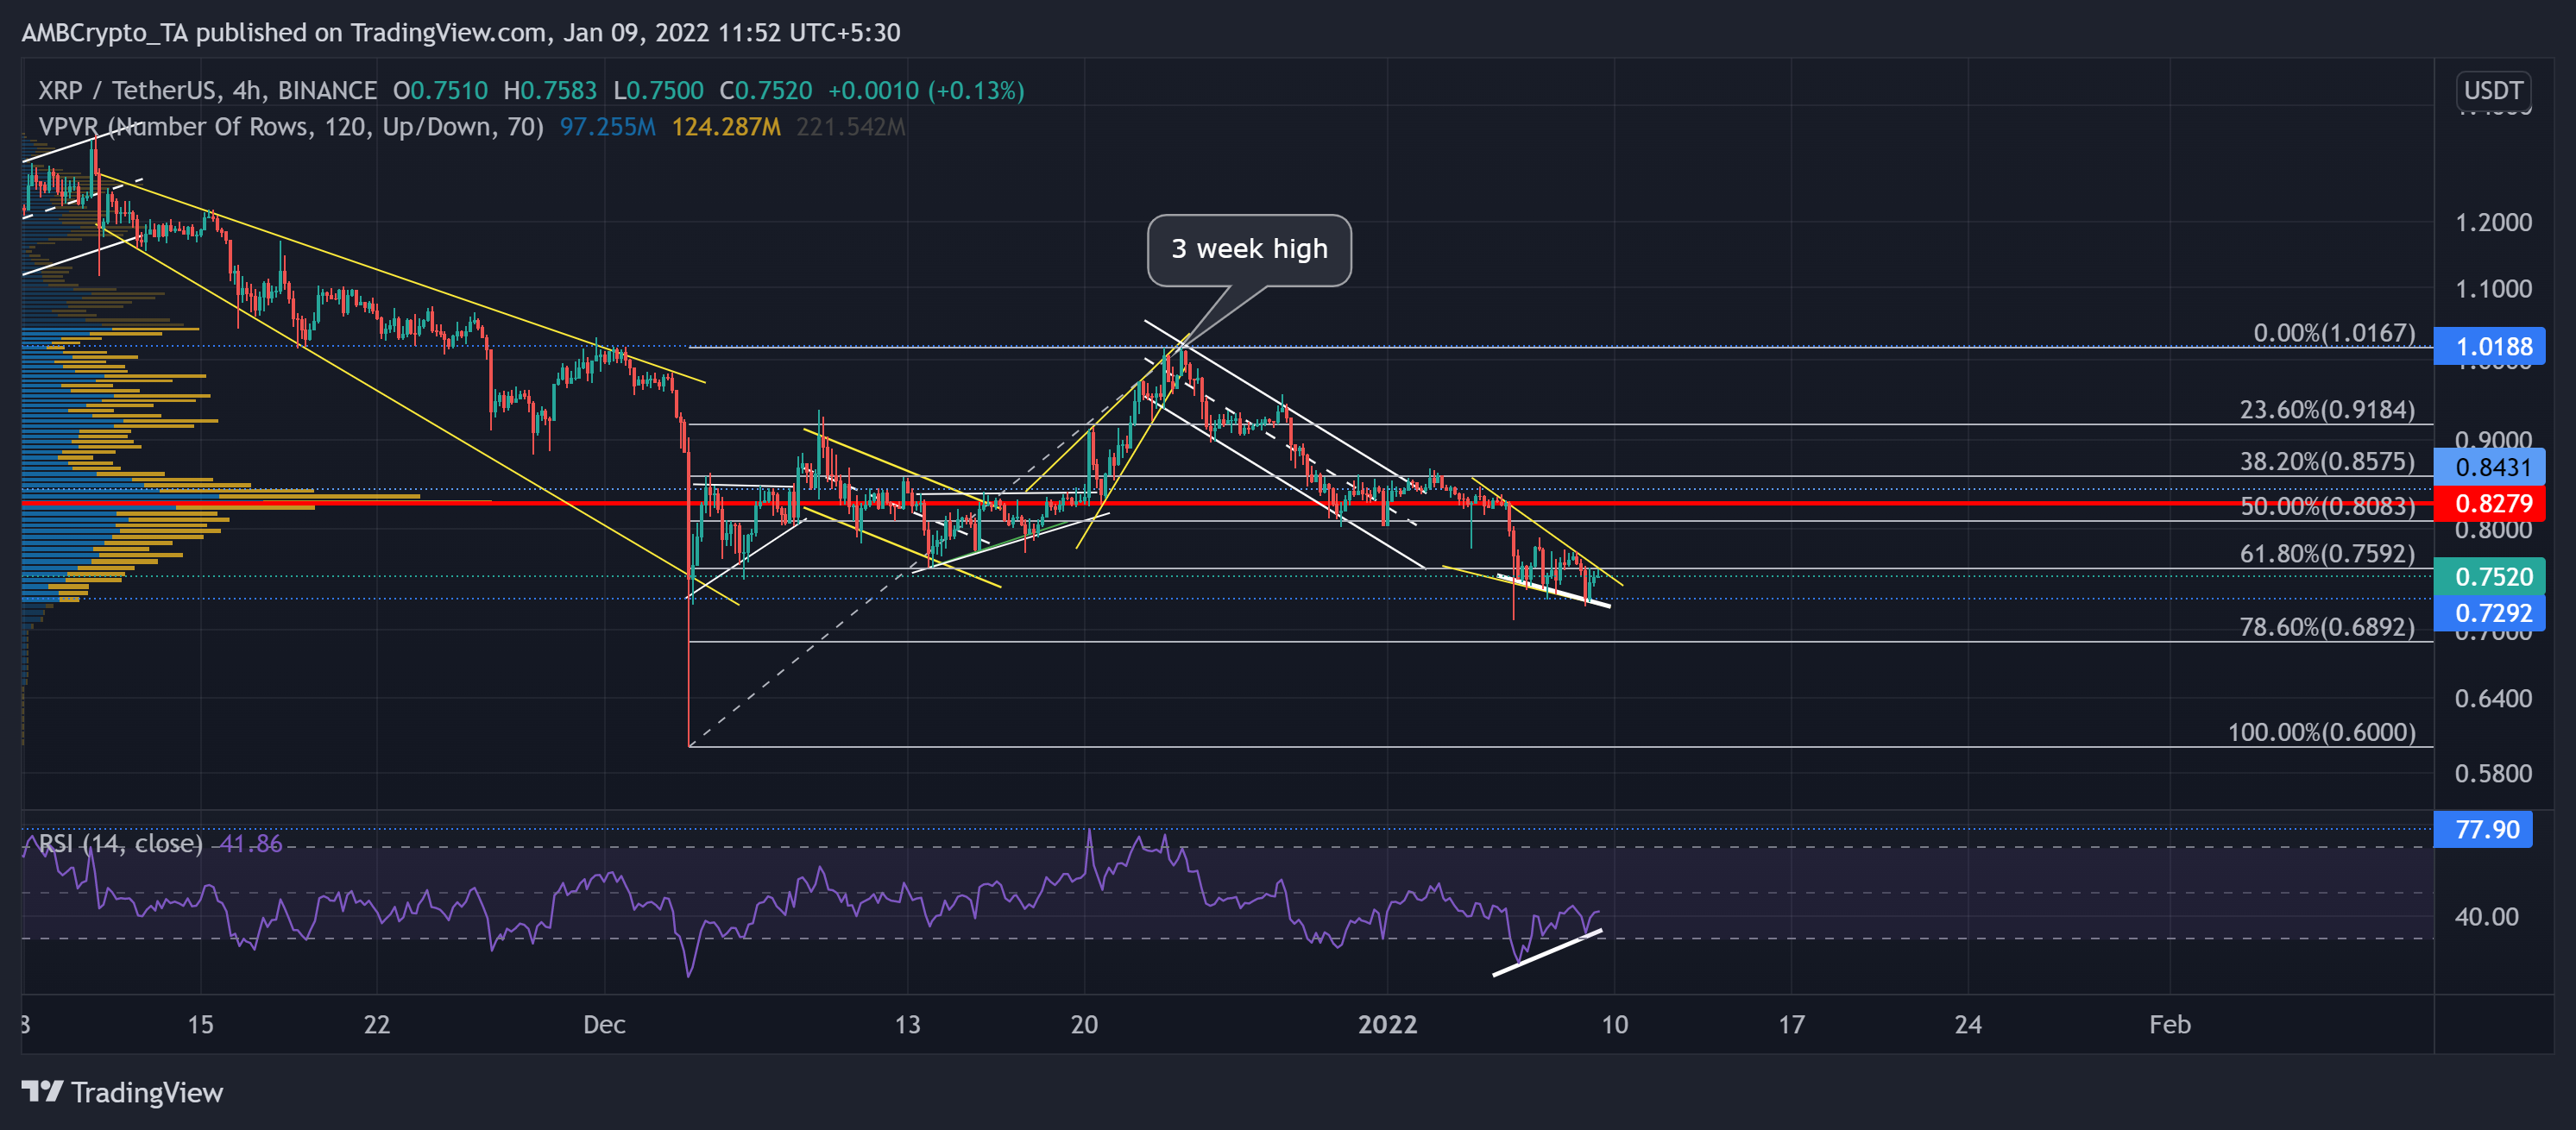Image resolution: width=2576 pixels, height=1130 pixels.
Task: Click the 78.60%(0.6892) Fibonacci label
Action: point(2327,626)
